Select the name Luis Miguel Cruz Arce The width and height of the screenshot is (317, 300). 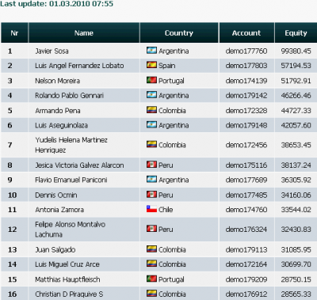(67, 264)
